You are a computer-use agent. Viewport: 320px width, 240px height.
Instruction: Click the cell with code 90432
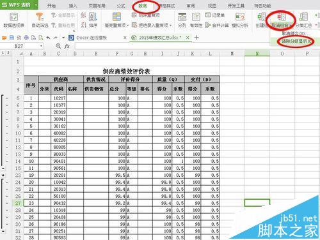pyautogui.click(x=59, y=203)
